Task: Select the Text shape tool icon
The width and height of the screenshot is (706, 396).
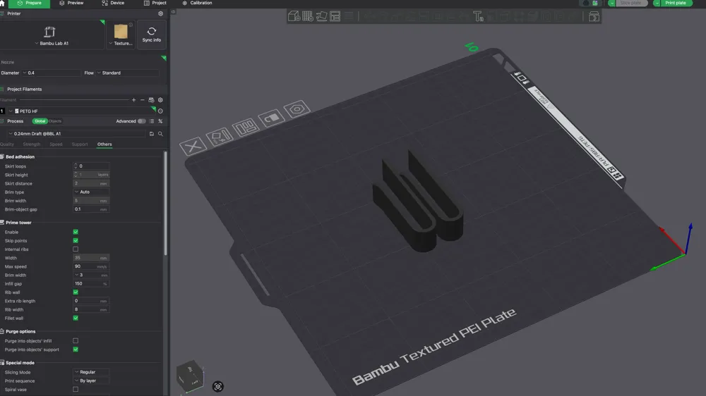Action: 478,17
